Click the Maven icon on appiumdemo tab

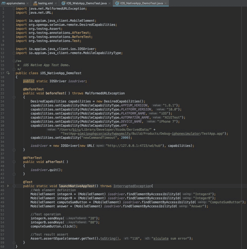[3, 3]
